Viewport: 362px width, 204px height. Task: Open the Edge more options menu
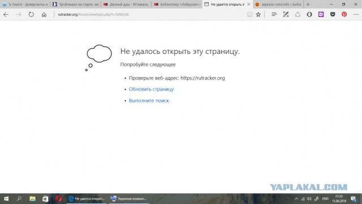356,14
